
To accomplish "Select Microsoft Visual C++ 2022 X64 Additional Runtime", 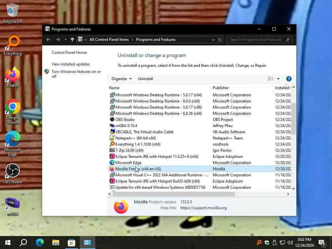I will (200, 175).
